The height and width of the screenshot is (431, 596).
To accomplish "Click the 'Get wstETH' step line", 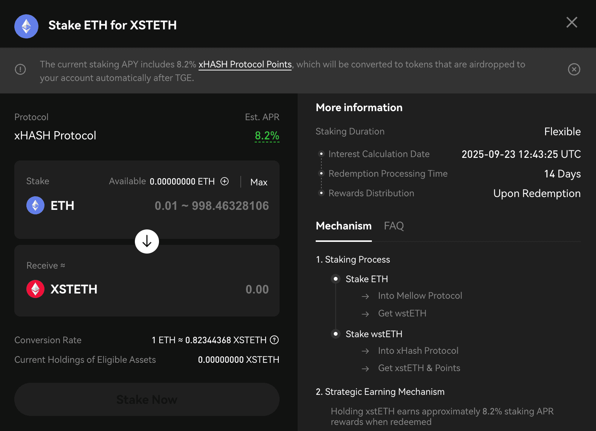I will tap(402, 313).
